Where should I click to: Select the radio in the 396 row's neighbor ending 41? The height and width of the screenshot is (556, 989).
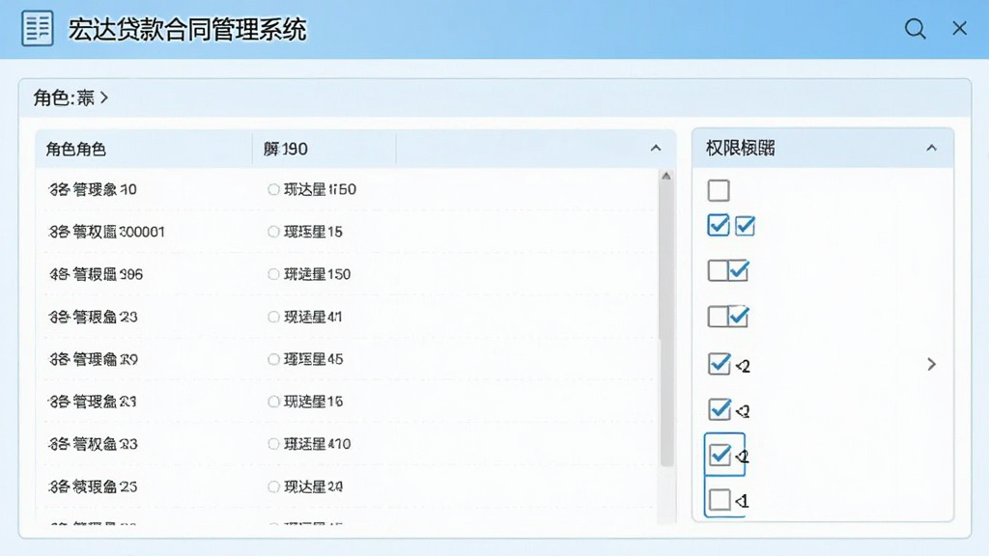coord(273,317)
